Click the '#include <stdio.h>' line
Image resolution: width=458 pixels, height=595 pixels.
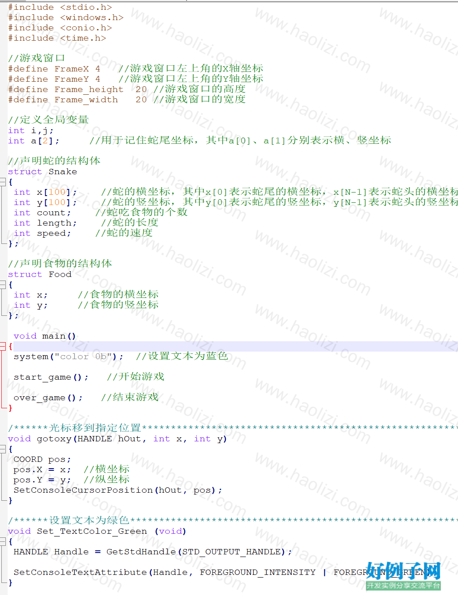coord(60,7)
